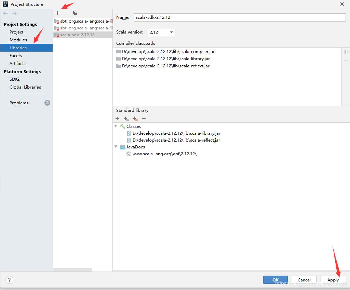Viewport: 350px width, 290px height.
Task: Add standard library root from URL
Action: tap(126, 119)
